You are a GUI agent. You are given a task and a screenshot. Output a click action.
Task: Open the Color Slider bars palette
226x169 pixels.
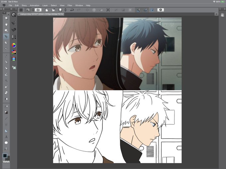coord(14,59)
